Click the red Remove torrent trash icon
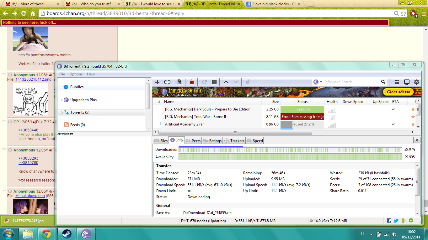This screenshot has width=428, height=240. tap(192, 82)
